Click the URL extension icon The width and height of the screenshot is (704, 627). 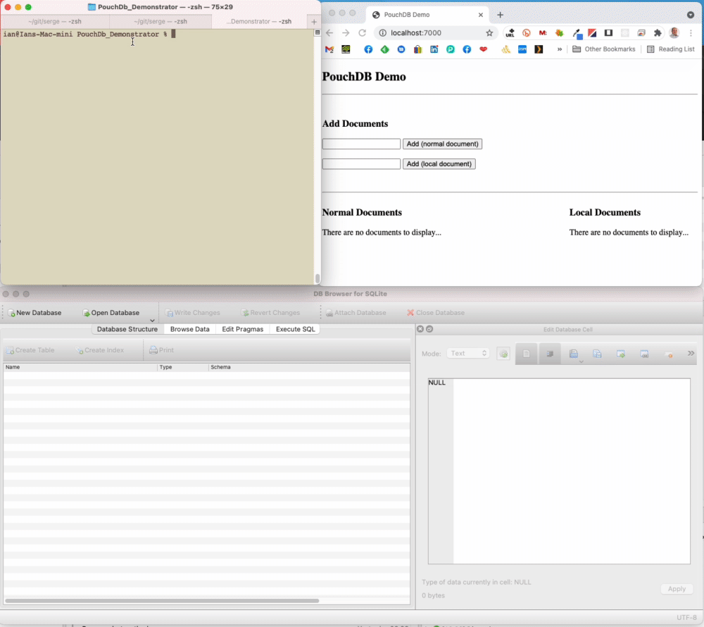510,33
